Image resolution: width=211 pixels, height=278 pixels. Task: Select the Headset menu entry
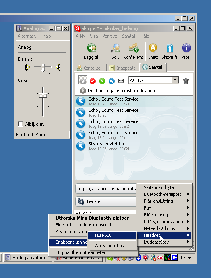click(x=165, y=235)
